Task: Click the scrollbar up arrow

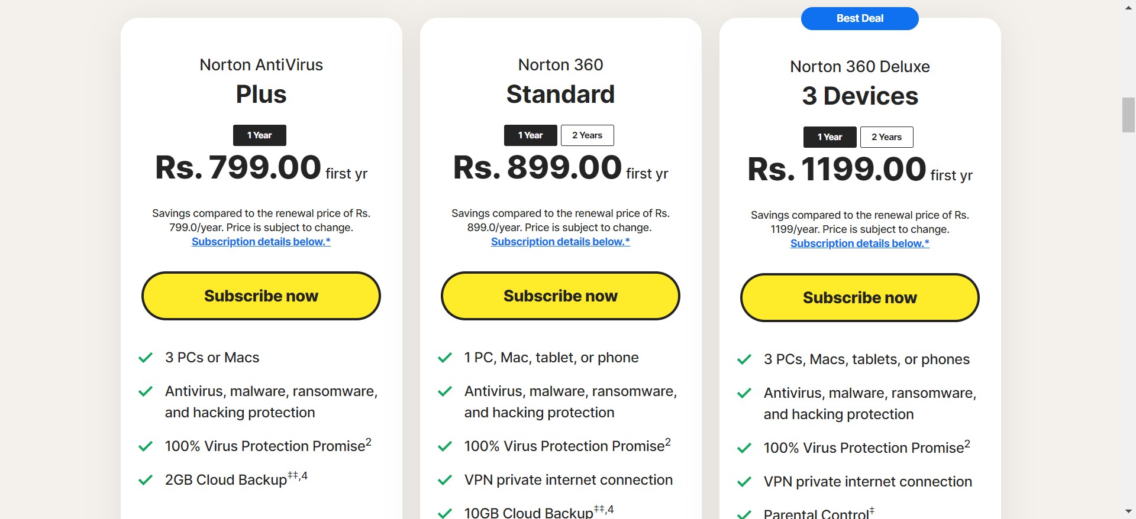Action: click(x=1128, y=8)
